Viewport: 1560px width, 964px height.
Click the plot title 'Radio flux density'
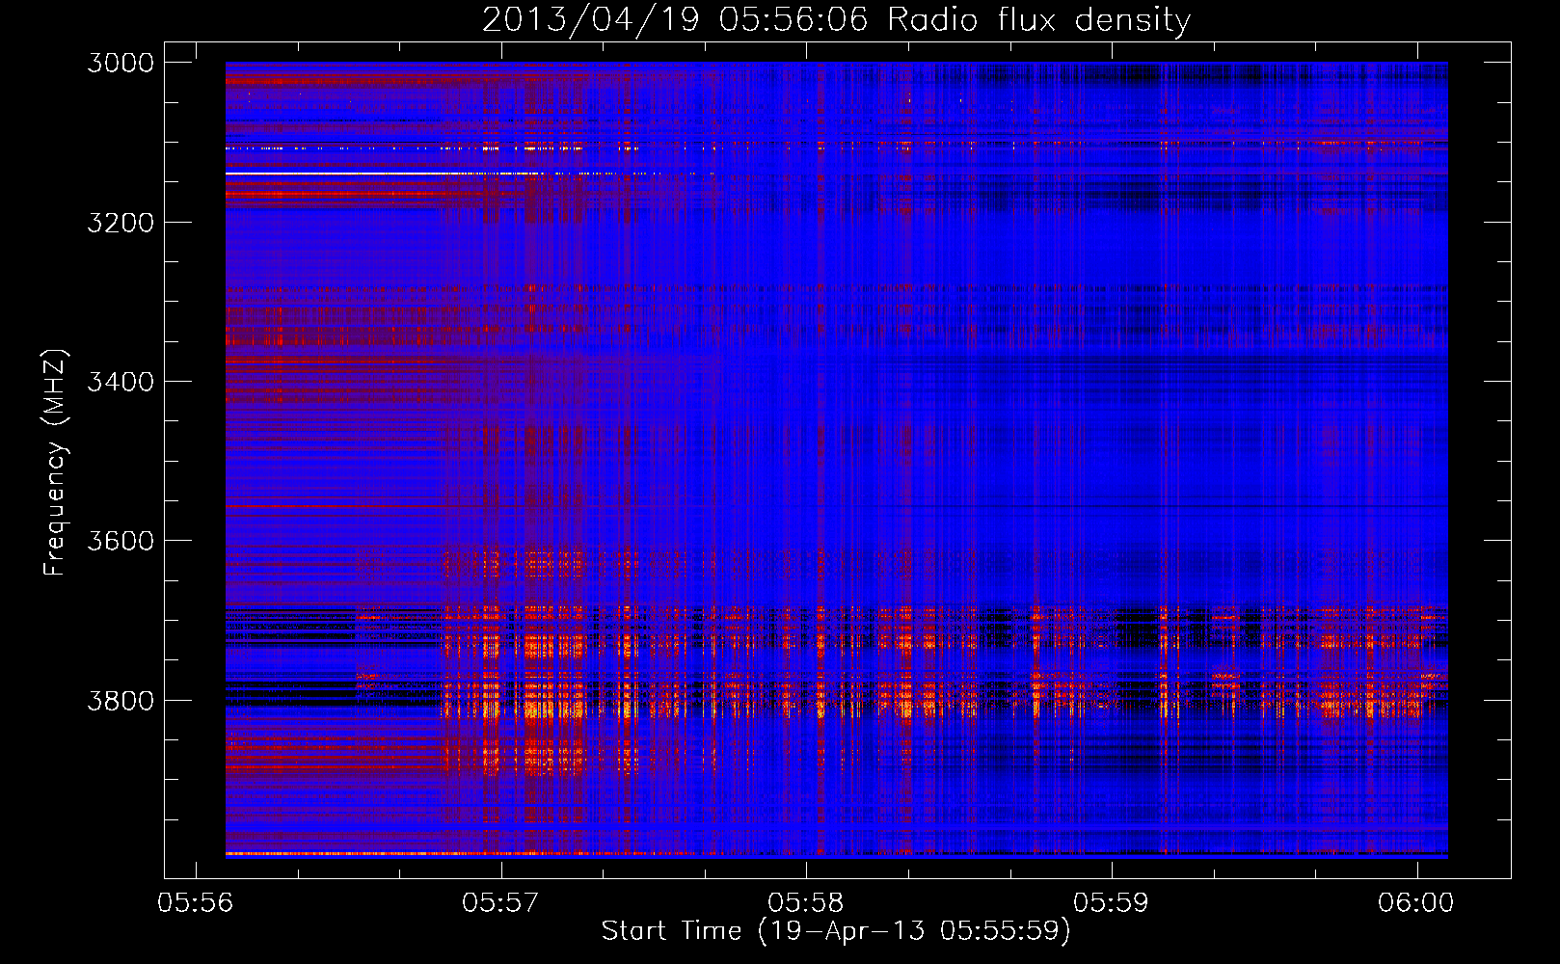(x=1038, y=19)
